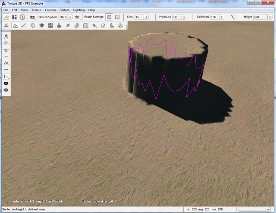Expand the brush Size slider arrow
The image size is (276, 213).
146,17
